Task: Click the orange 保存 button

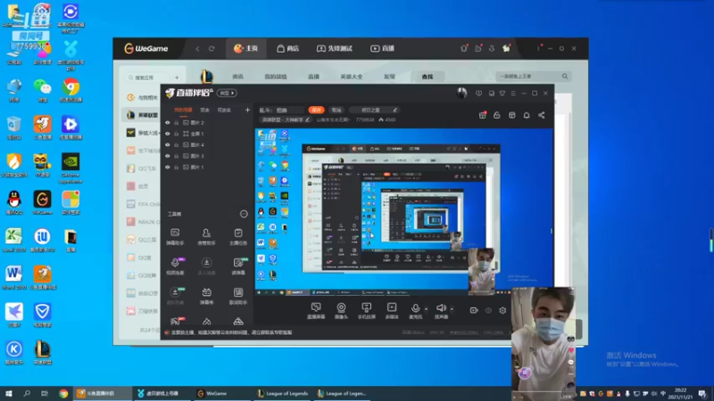Action: 316,110
